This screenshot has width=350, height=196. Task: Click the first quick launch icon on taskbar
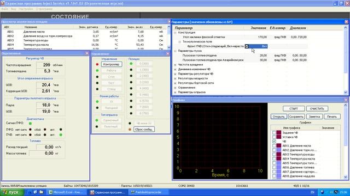(29, 192)
